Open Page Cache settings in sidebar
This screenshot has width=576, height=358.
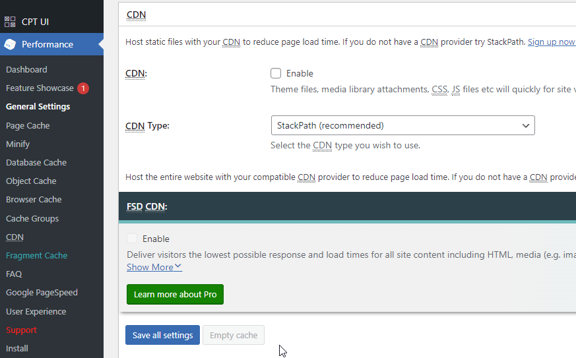(28, 125)
